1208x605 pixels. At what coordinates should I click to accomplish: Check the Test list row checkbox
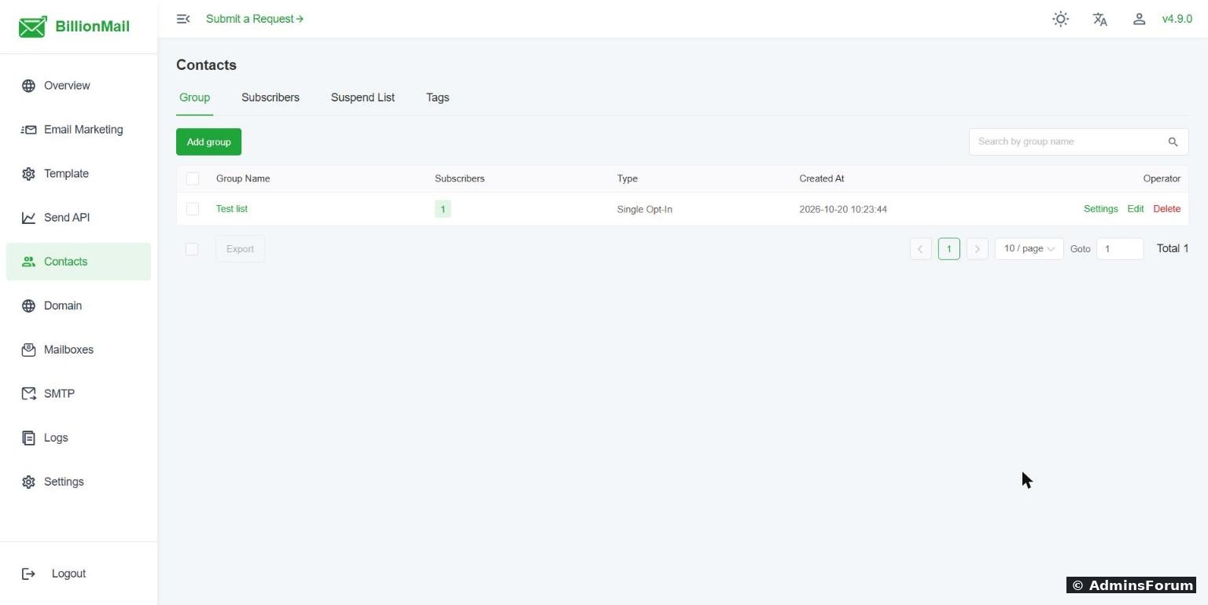pos(193,209)
